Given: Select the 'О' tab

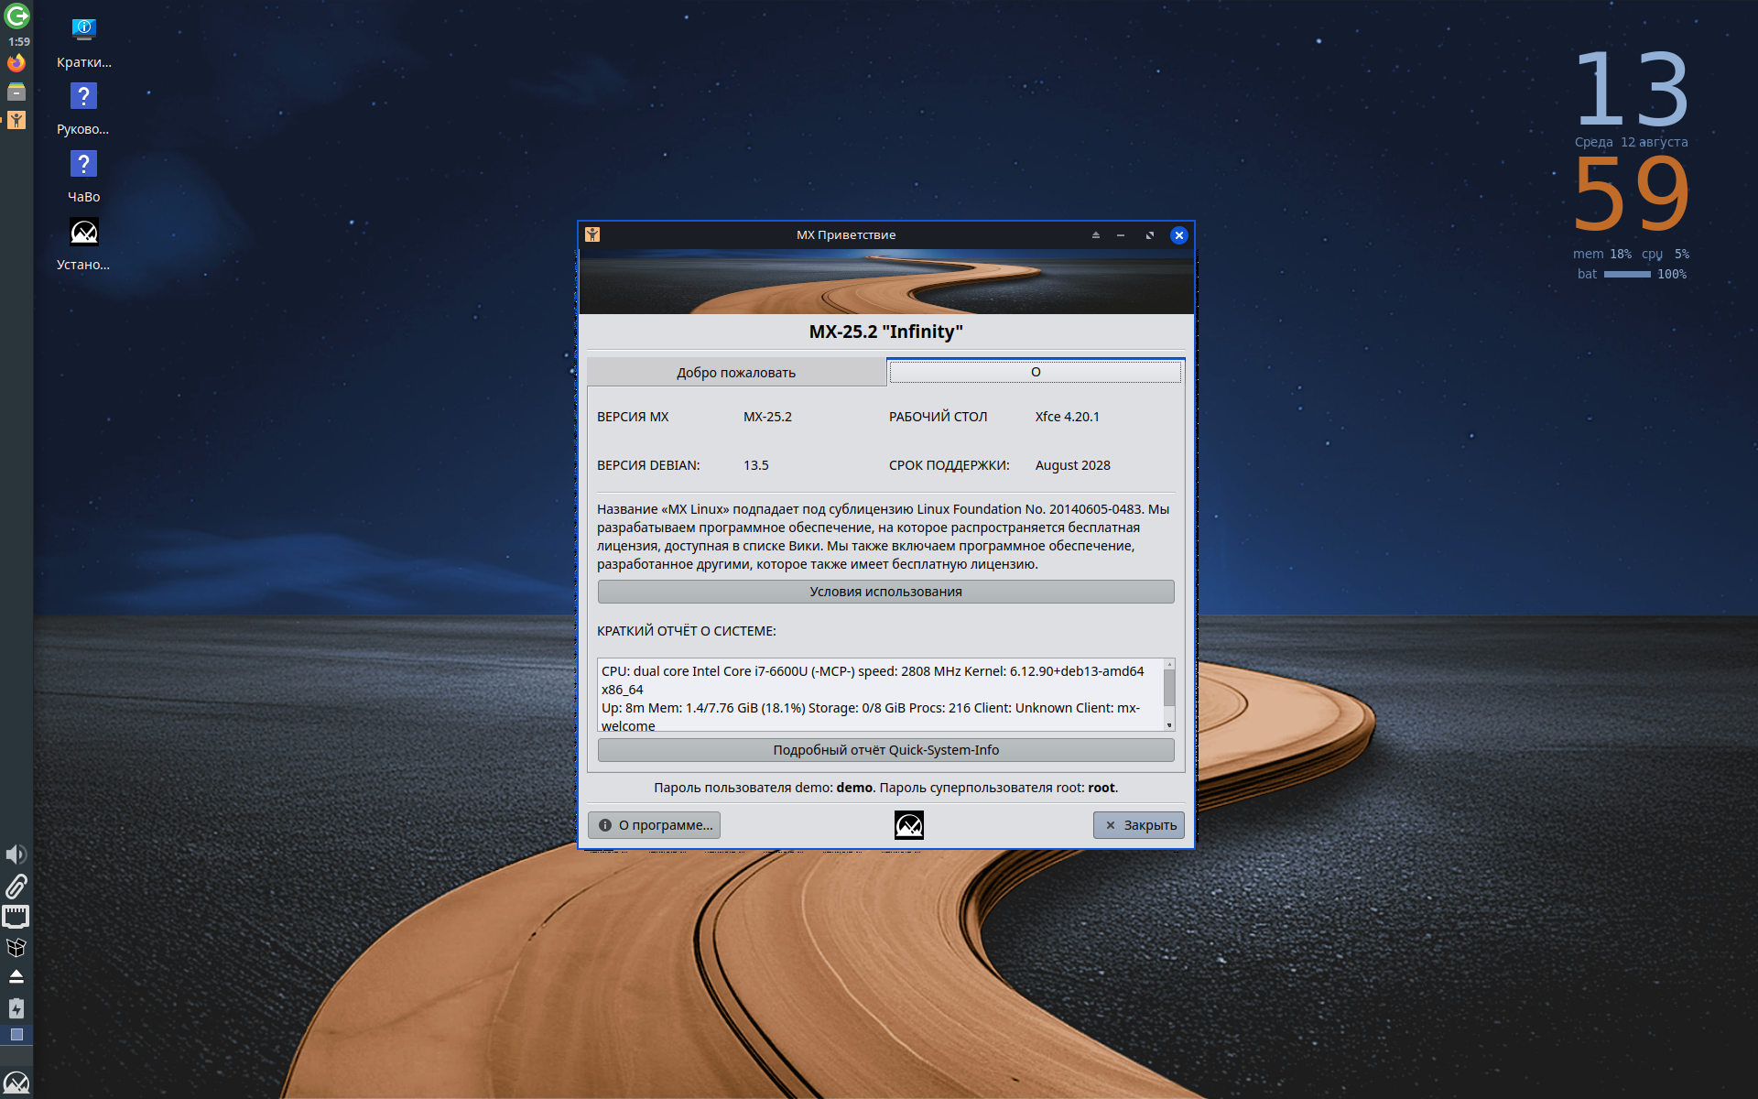Looking at the screenshot, I should [1036, 372].
